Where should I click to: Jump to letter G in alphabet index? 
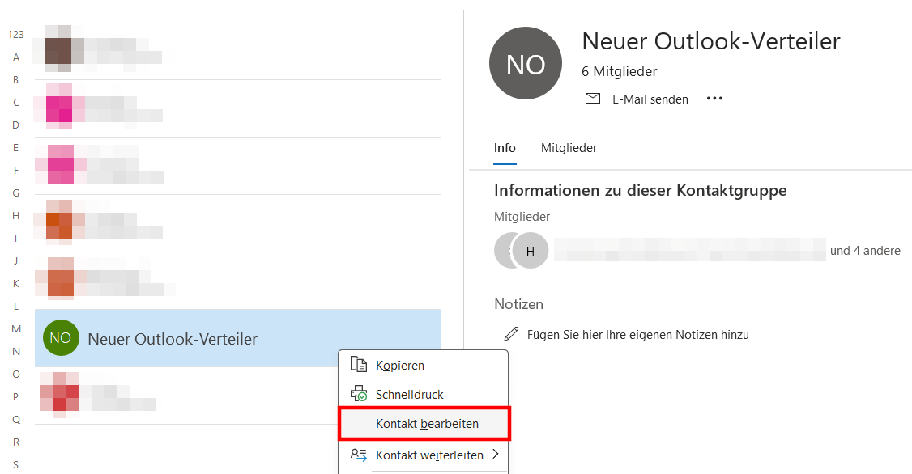pyautogui.click(x=16, y=193)
